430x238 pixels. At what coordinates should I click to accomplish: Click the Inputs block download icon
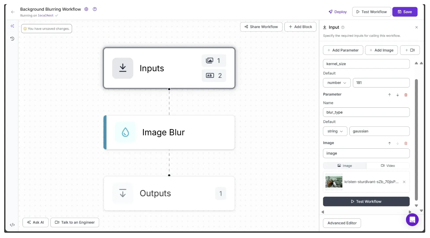point(123,68)
